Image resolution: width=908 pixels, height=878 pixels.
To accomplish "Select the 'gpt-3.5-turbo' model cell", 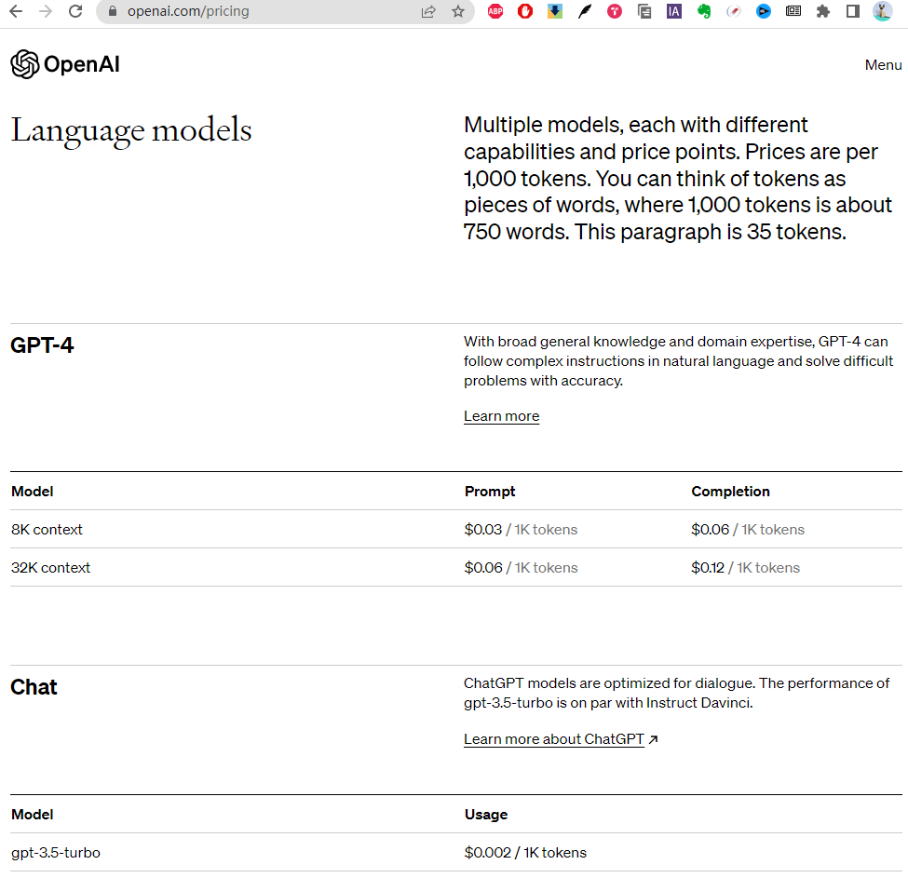I will (x=56, y=853).
